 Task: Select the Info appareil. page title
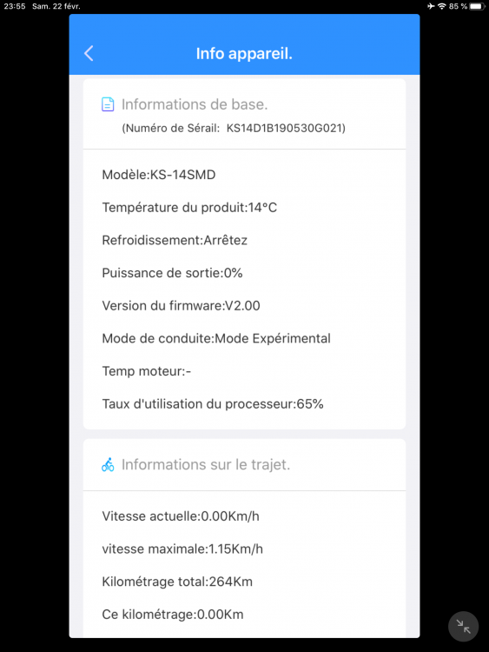[x=244, y=54]
